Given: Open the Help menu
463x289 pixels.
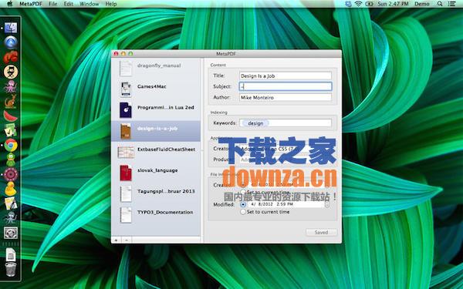Looking at the screenshot, I should coord(111,4).
